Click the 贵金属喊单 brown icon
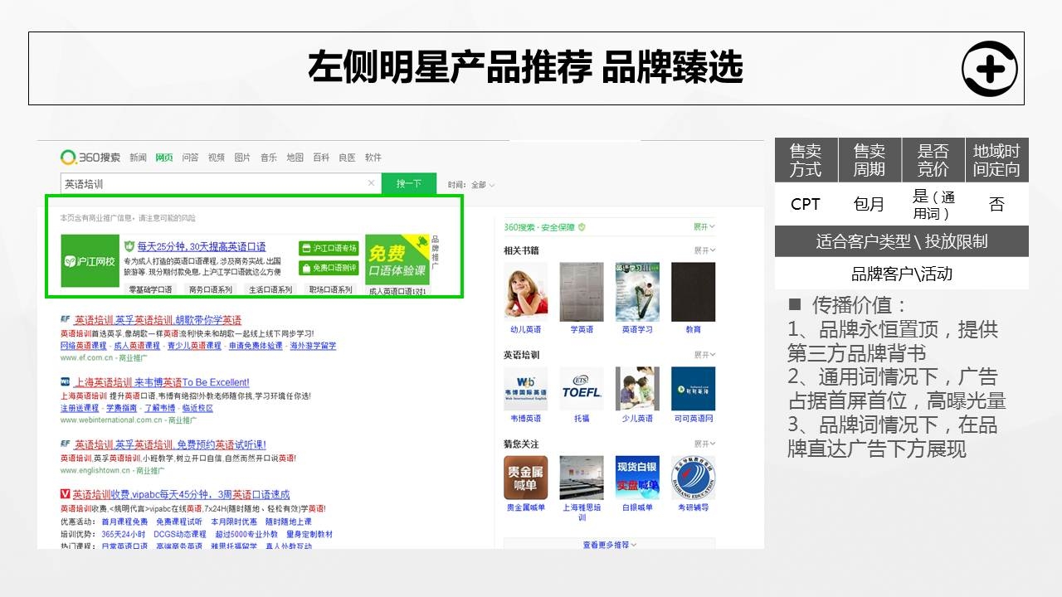This screenshot has width=1062, height=597. (525, 478)
